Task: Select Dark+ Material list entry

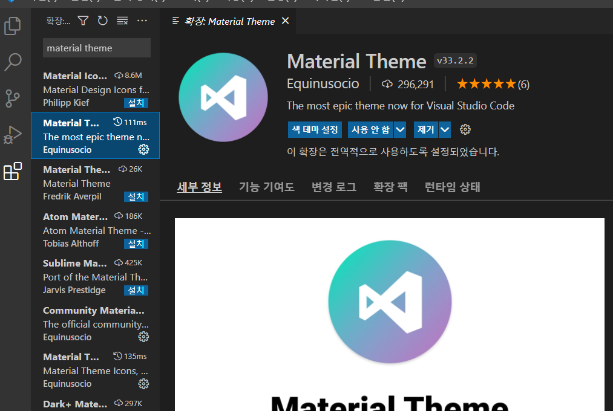Action: click(96, 404)
